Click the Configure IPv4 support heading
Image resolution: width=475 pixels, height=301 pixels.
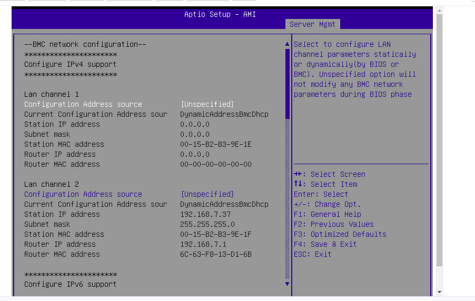pyautogui.click(x=70, y=64)
